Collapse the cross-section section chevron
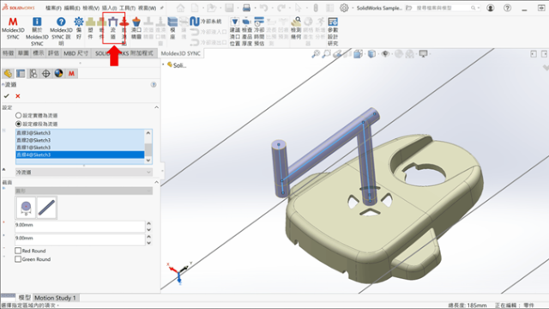Screen dimensions: 549x309 click(156, 183)
